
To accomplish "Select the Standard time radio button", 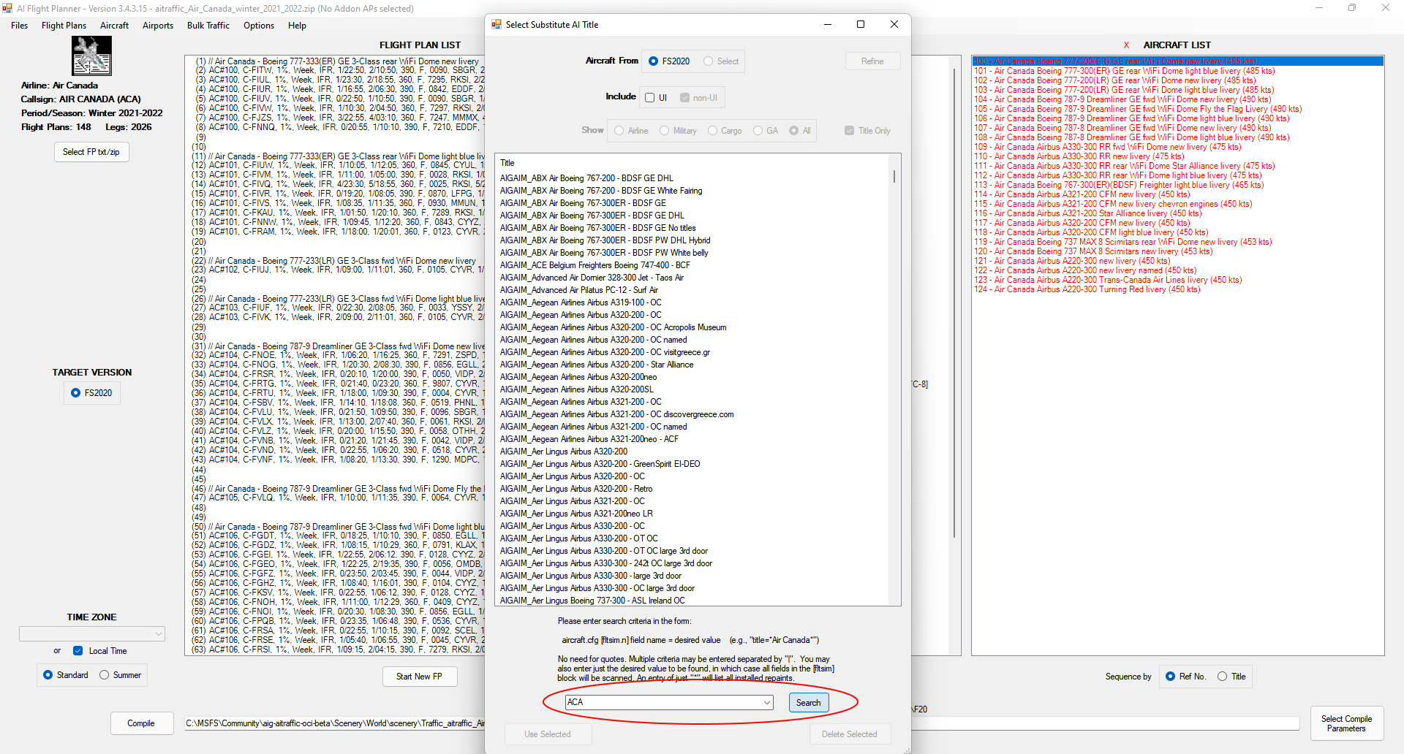I will click(x=48, y=675).
